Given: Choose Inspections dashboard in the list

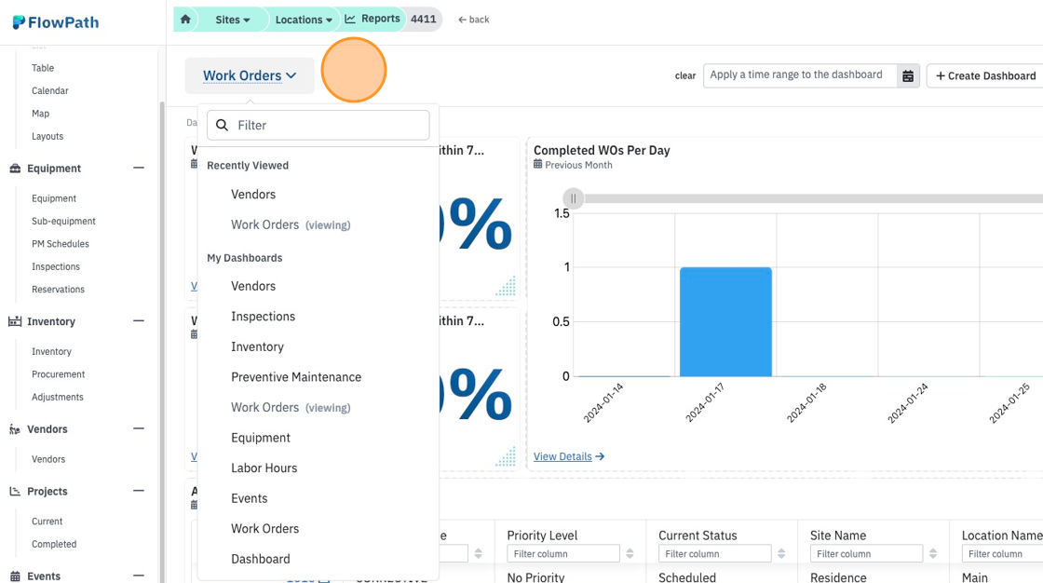Looking at the screenshot, I should point(263,316).
